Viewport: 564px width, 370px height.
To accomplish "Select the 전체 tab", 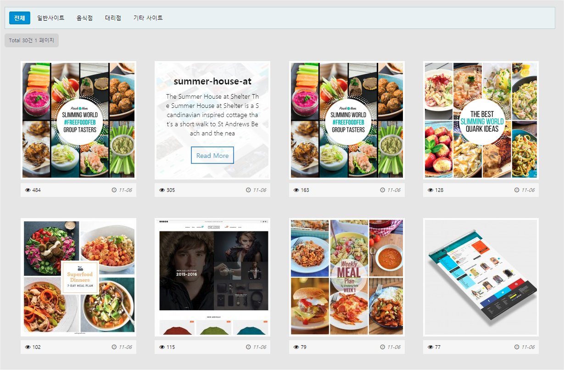I will (x=20, y=18).
